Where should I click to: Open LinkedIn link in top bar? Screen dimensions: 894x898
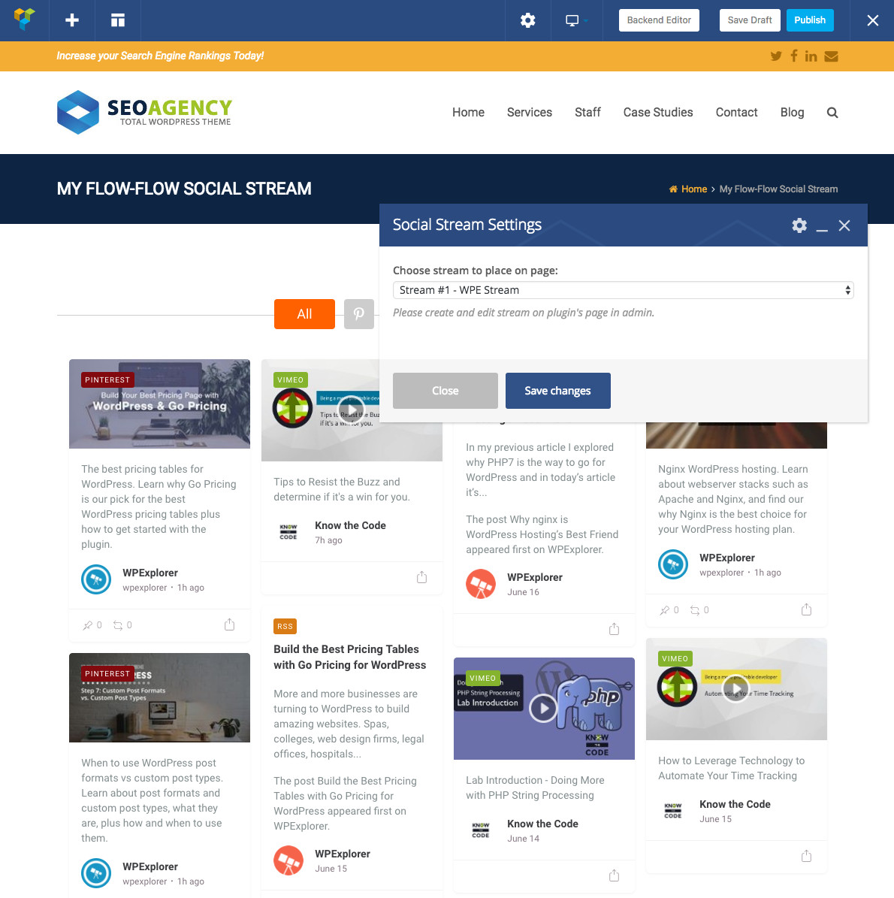click(811, 56)
